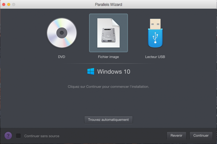Screen dimensions: 217x144
Task: Proceed with Continuer button
Action: tap(201, 136)
